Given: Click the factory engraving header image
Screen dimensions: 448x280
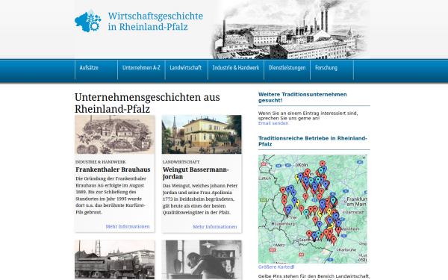Looking at the screenshot, I should click(x=290, y=29).
